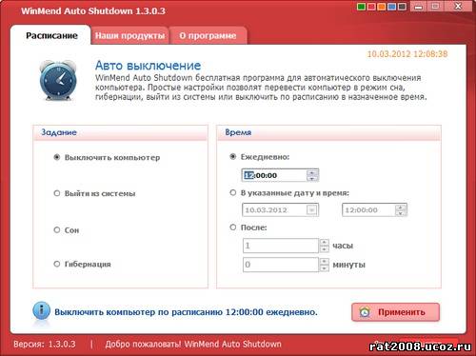Select the red theme color square
Screen dimensions: 476x356
(371, 7)
